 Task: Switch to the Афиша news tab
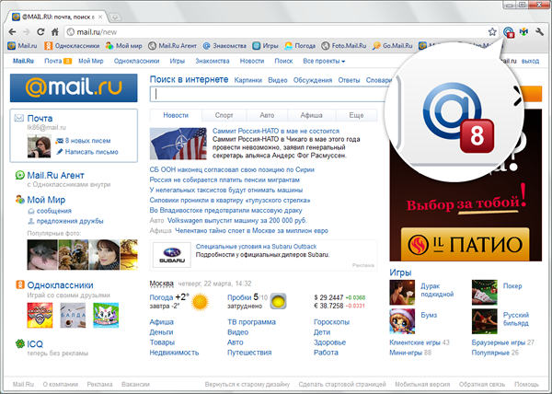point(312,115)
